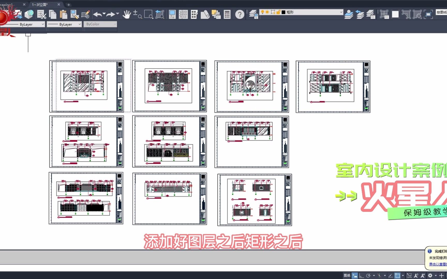
Task: Select Zoom Realtime plus-minus magnifier
Action: [137, 14]
